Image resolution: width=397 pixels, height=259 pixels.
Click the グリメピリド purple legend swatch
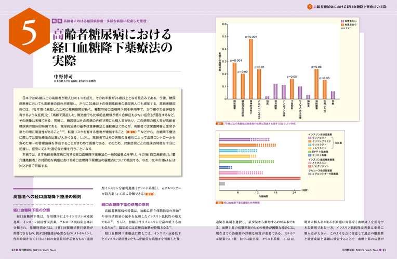point(310,138)
